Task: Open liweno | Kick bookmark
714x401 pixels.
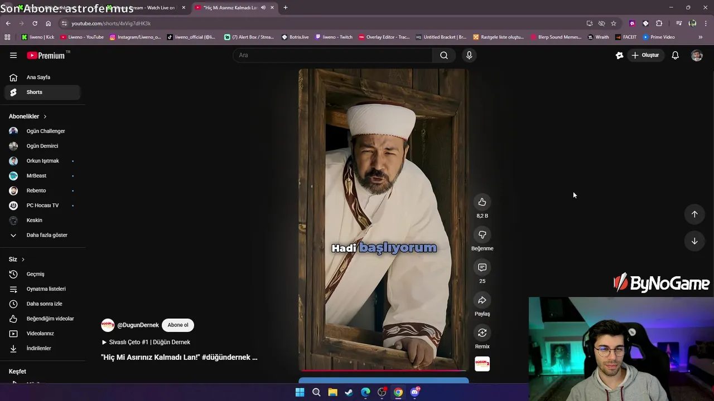Action: coord(38,37)
